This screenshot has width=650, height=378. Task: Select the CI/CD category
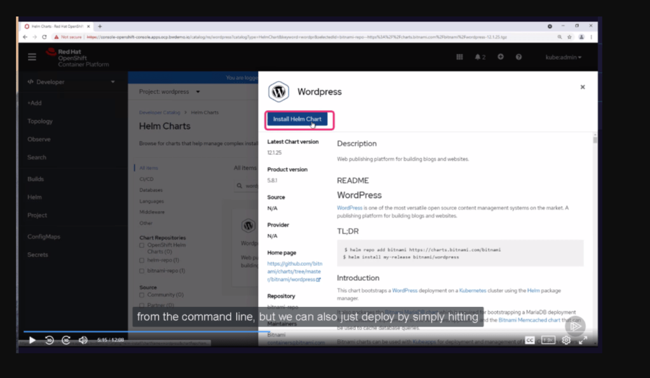coord(146,179)
